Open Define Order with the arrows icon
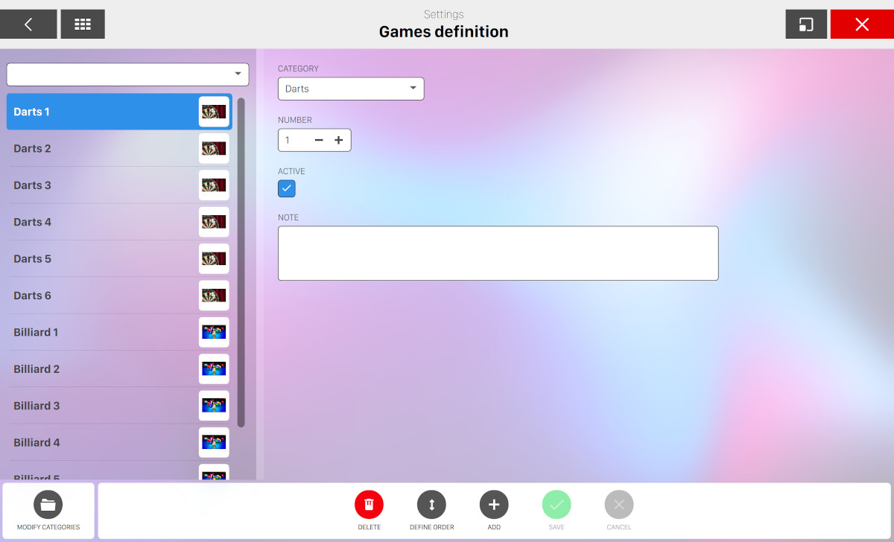894x542 pixels. (x=431, y=505)
